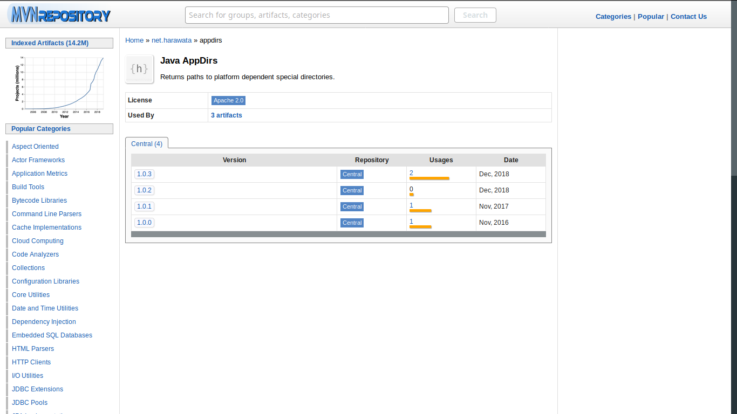Click the Search button
Image resolution: width=737 pixels, height=414 pixels.
[475, 15]
